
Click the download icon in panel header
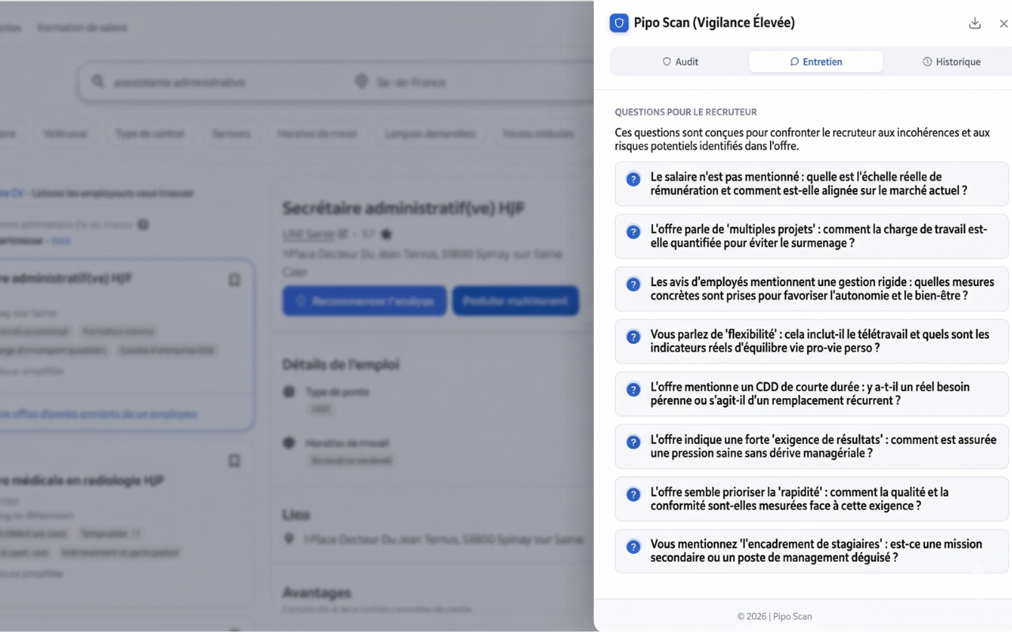click(x=975, y=24)
